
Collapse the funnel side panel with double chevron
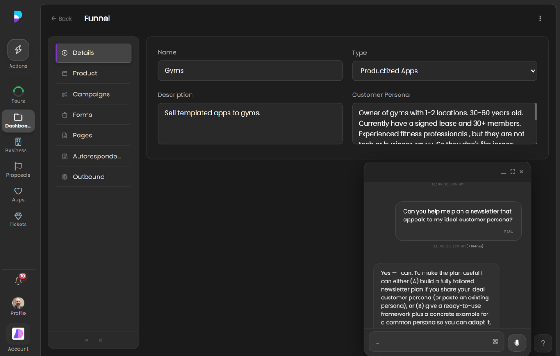coord(100,340)
